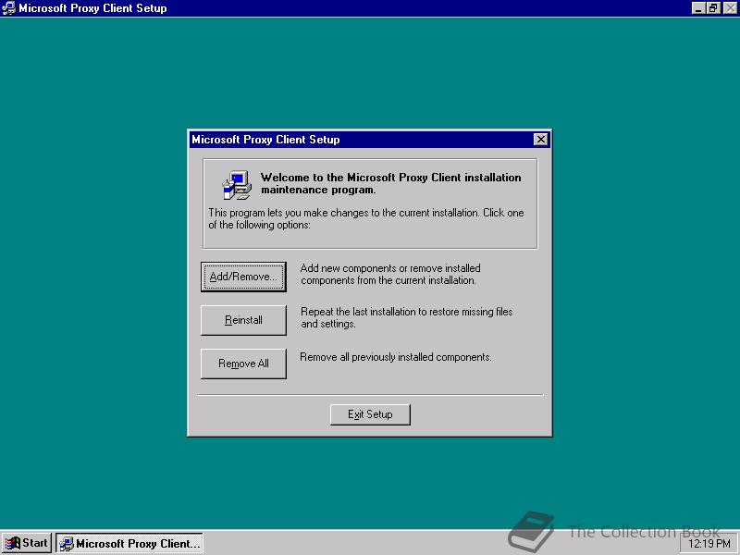Choose the Reinstall button

243,320
